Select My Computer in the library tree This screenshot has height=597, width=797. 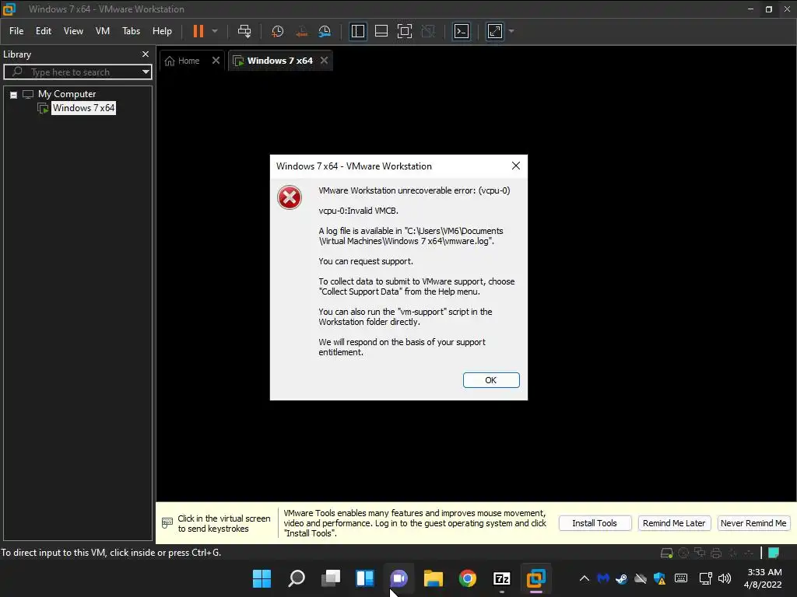click(67, 94)
